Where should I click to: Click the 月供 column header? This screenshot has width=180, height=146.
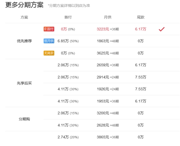(x=107, y=17)
